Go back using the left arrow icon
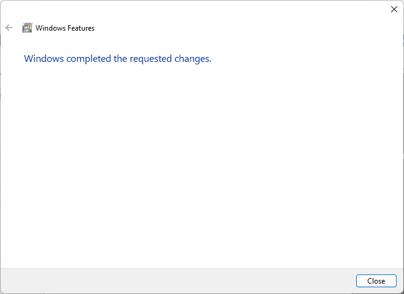This screenshot has height=294, width=404. point(9,28)
